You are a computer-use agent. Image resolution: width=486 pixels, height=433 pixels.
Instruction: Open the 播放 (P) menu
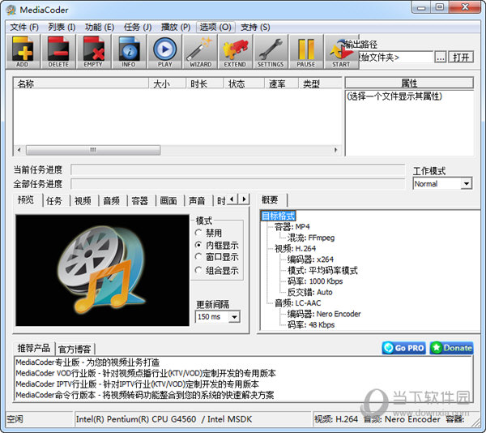(176, 28)
